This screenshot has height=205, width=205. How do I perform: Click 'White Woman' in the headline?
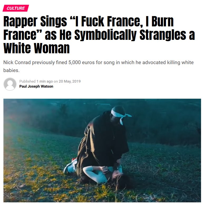36,48
